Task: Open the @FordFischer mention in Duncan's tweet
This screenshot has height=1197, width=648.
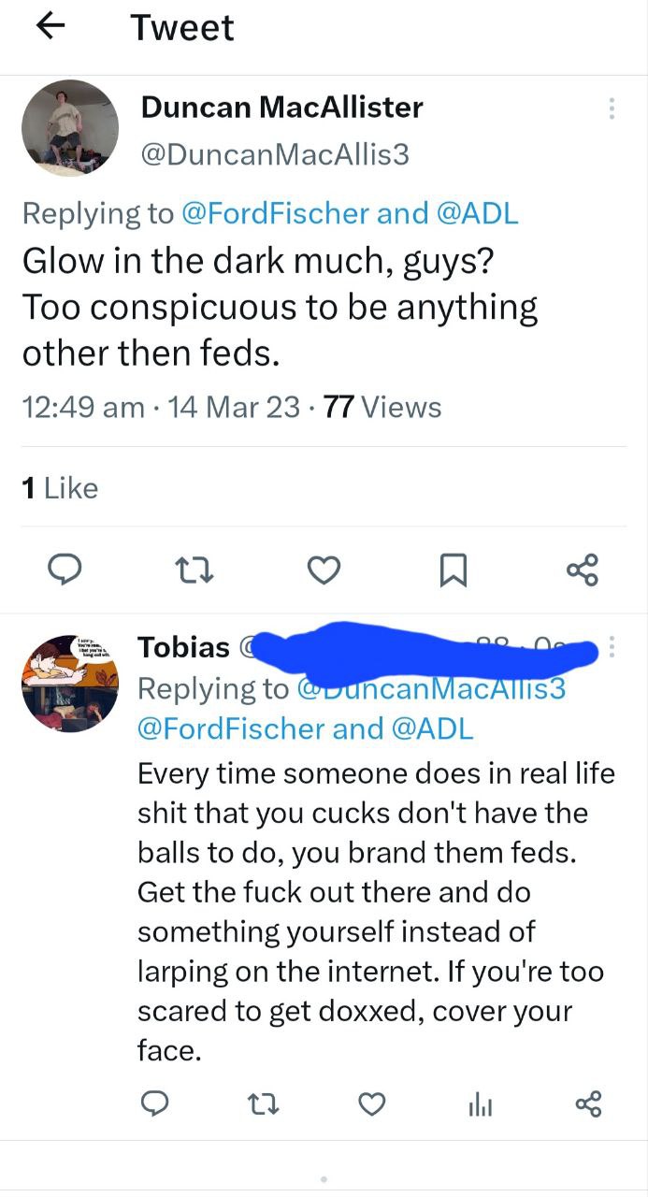Action: tap(274, 213)
